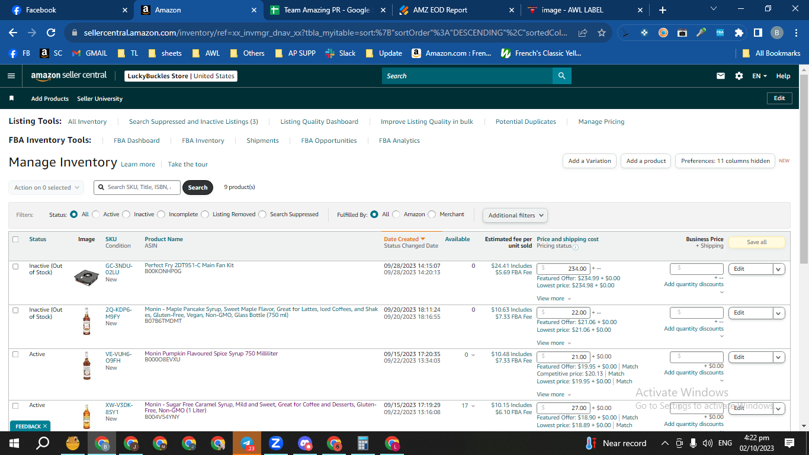809x455 pixels.
Task: Select Merchant under Fulfilled By
Action: click(x=432, y=214)
